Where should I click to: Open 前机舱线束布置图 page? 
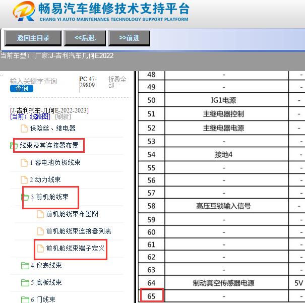pyautogui.click(x=72, y=214)
